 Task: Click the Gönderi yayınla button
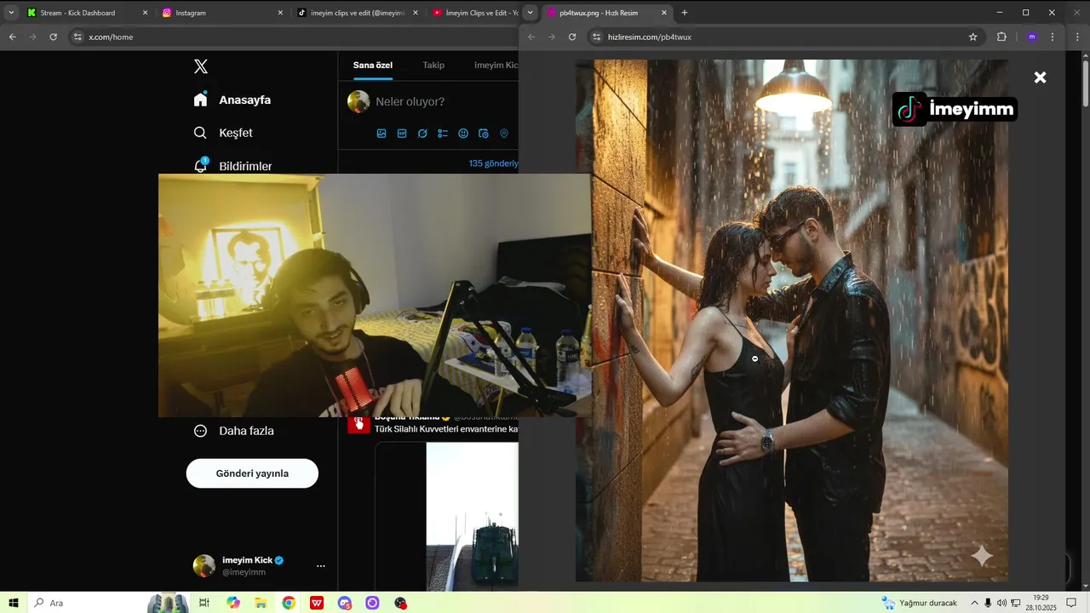point(252,473)
